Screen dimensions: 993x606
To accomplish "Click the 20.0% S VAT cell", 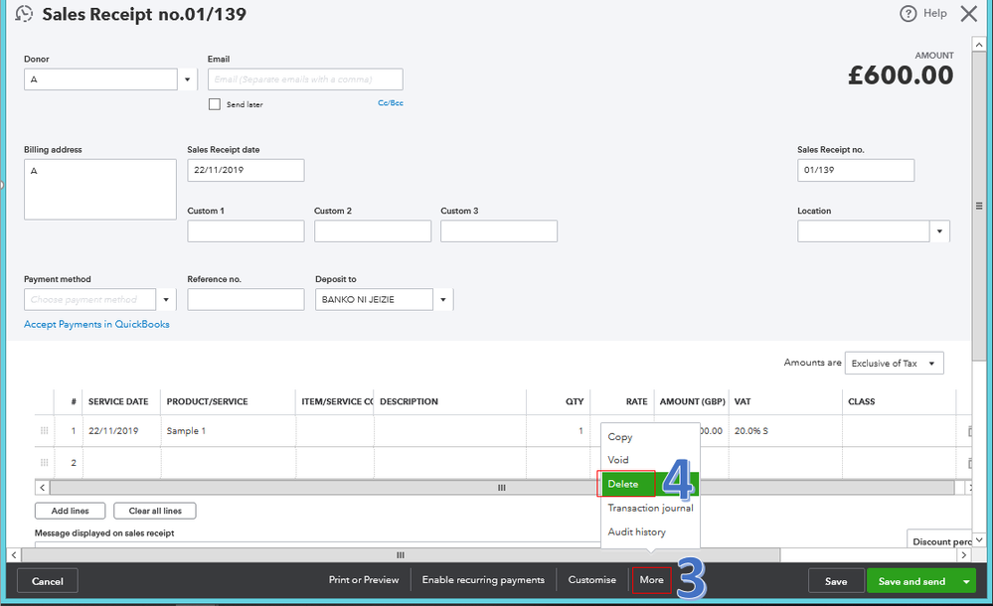I will tap(785, 431).
